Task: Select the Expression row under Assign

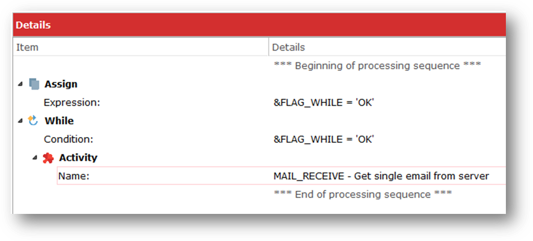Action: [x=259, y=103]
